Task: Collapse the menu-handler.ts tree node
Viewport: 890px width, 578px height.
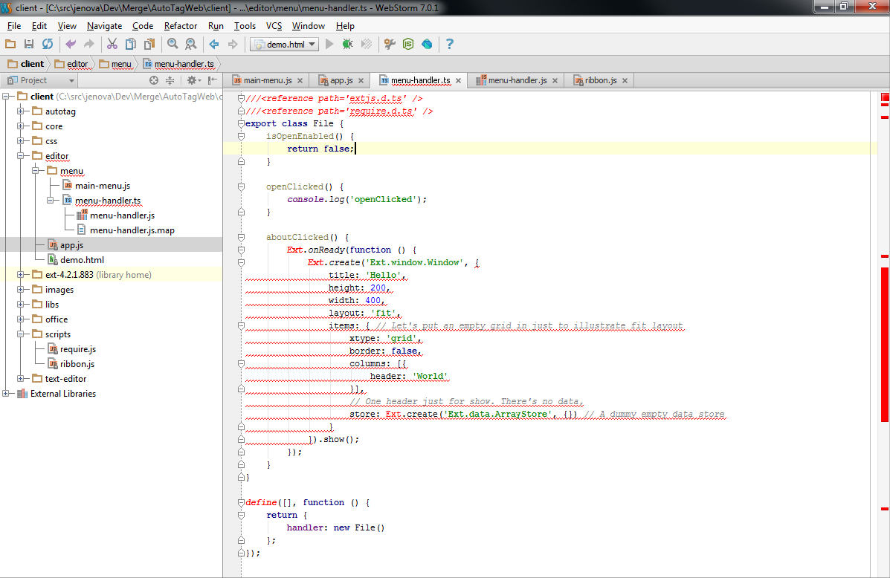Action: click(x=50, y=201)
